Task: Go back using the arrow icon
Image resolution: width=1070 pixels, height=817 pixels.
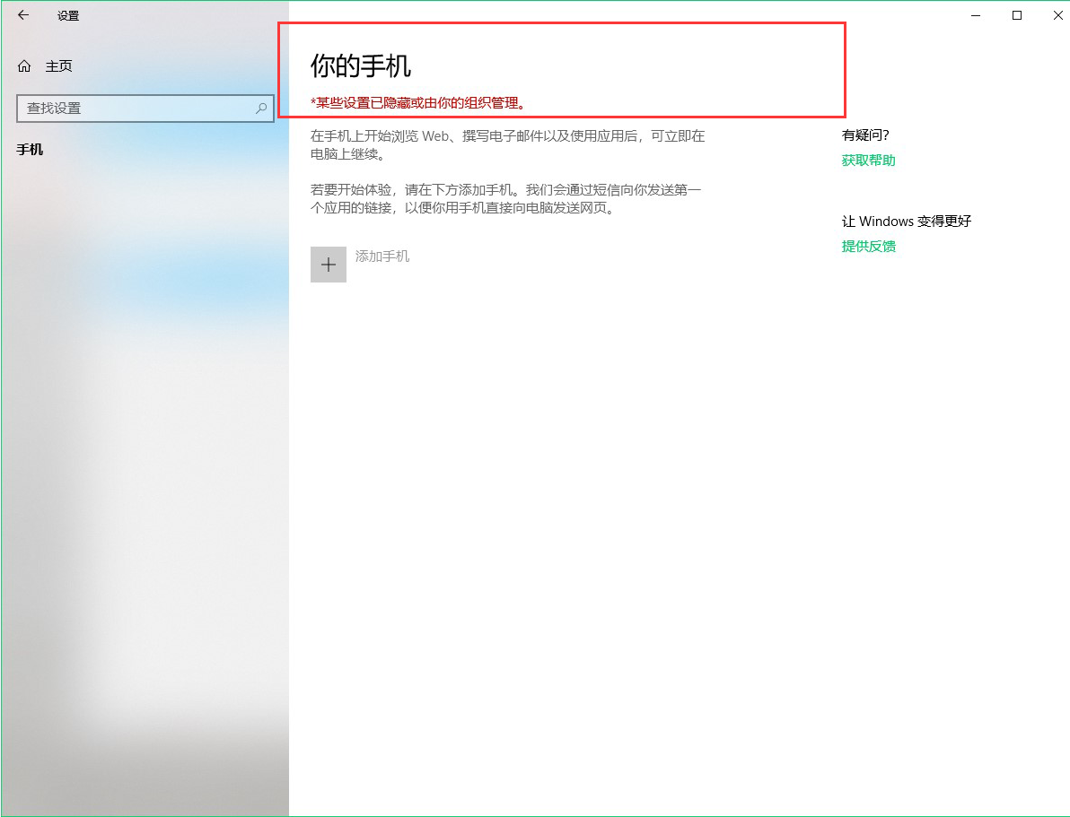Action: [23, 15]
